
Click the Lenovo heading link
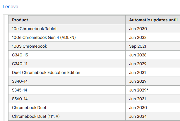coord(11,6)
